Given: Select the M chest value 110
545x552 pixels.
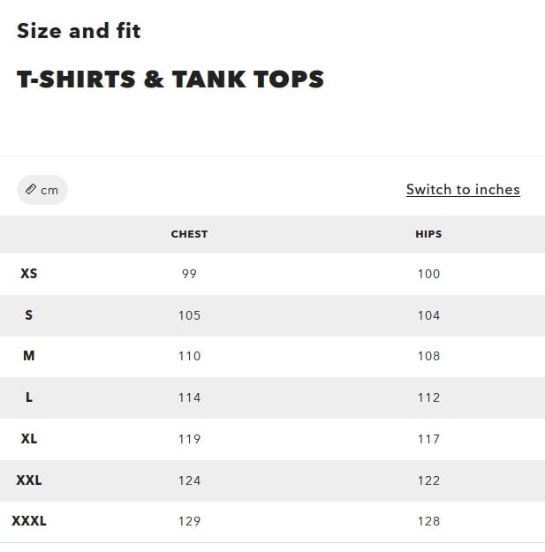Looking at the screenshot, I should pyautogui.click(x=189, y=356).
